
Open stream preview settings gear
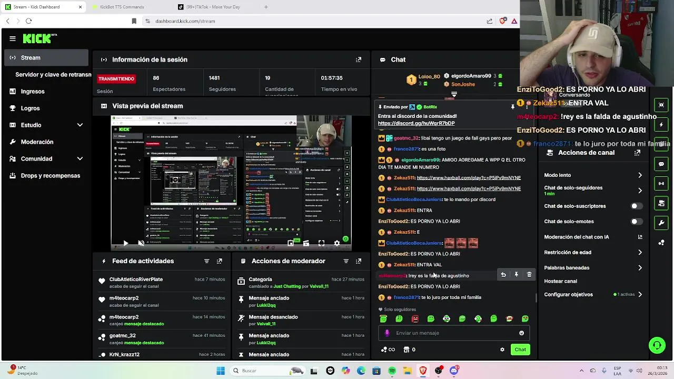[x=337, y=243]
